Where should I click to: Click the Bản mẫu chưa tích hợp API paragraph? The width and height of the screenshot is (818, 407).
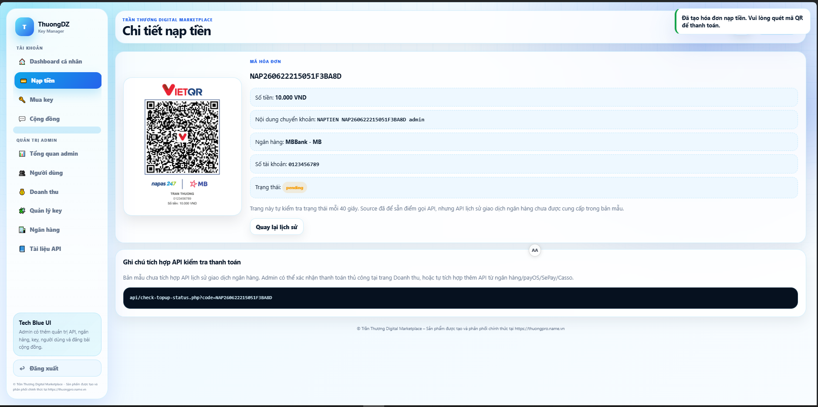click(x=348, y=278)
